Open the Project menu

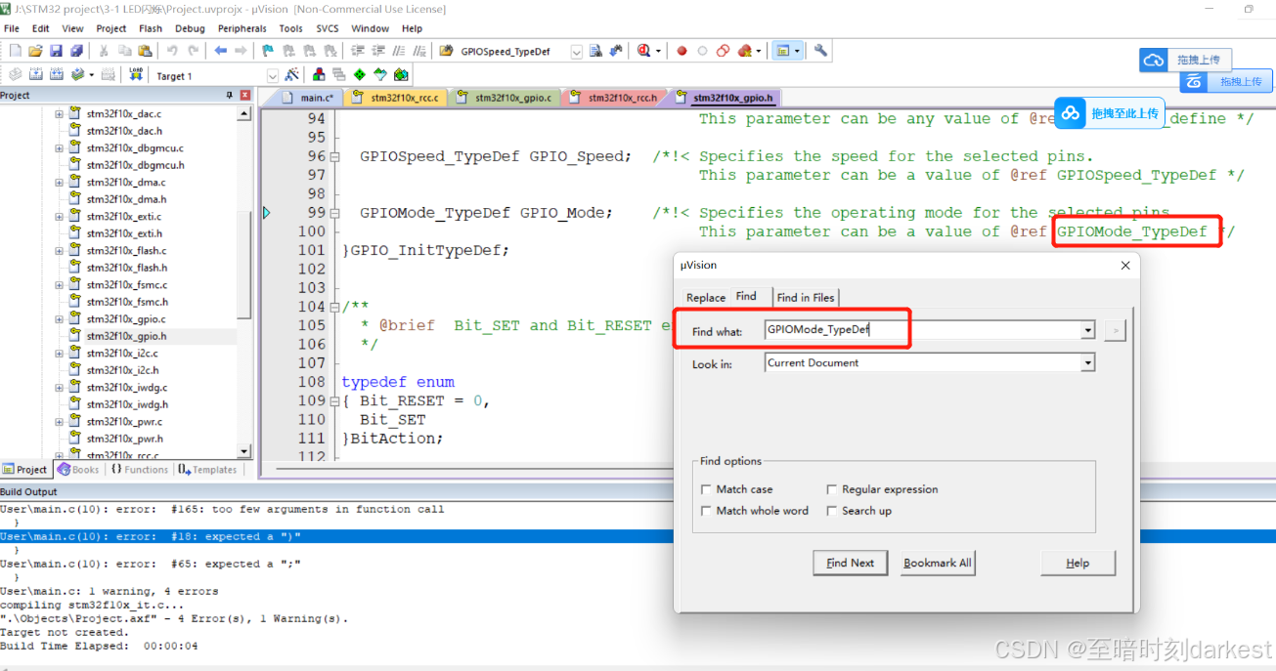111,28
